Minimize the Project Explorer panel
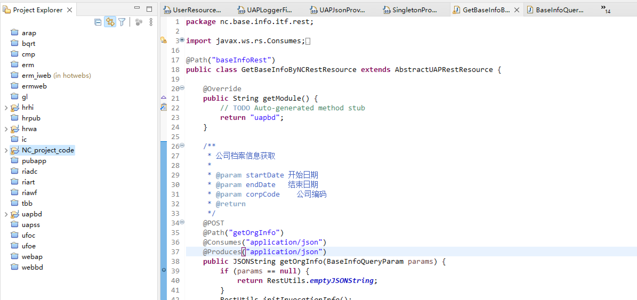The width and height of the screenshot is (637, 300). tap(137, 8)
